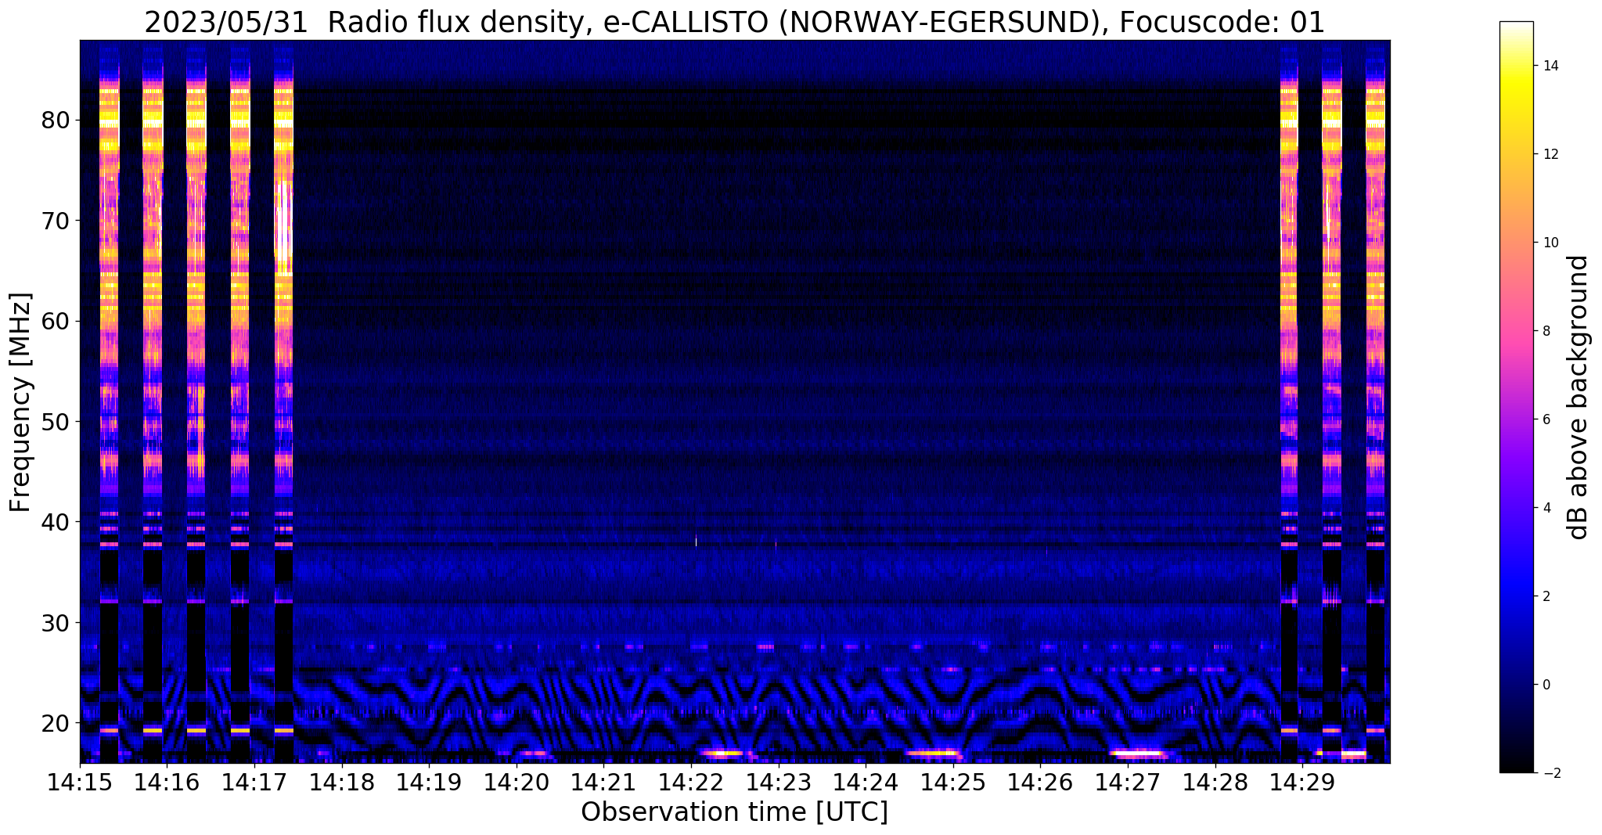Click the 14:21 time tick label
This screenshot has height=835, width=1602.
coord(603,783)
